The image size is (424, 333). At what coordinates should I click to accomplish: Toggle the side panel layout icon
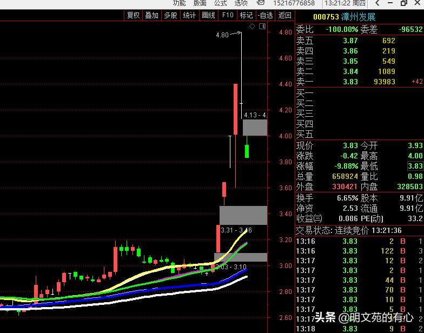[x=262, y=26]
